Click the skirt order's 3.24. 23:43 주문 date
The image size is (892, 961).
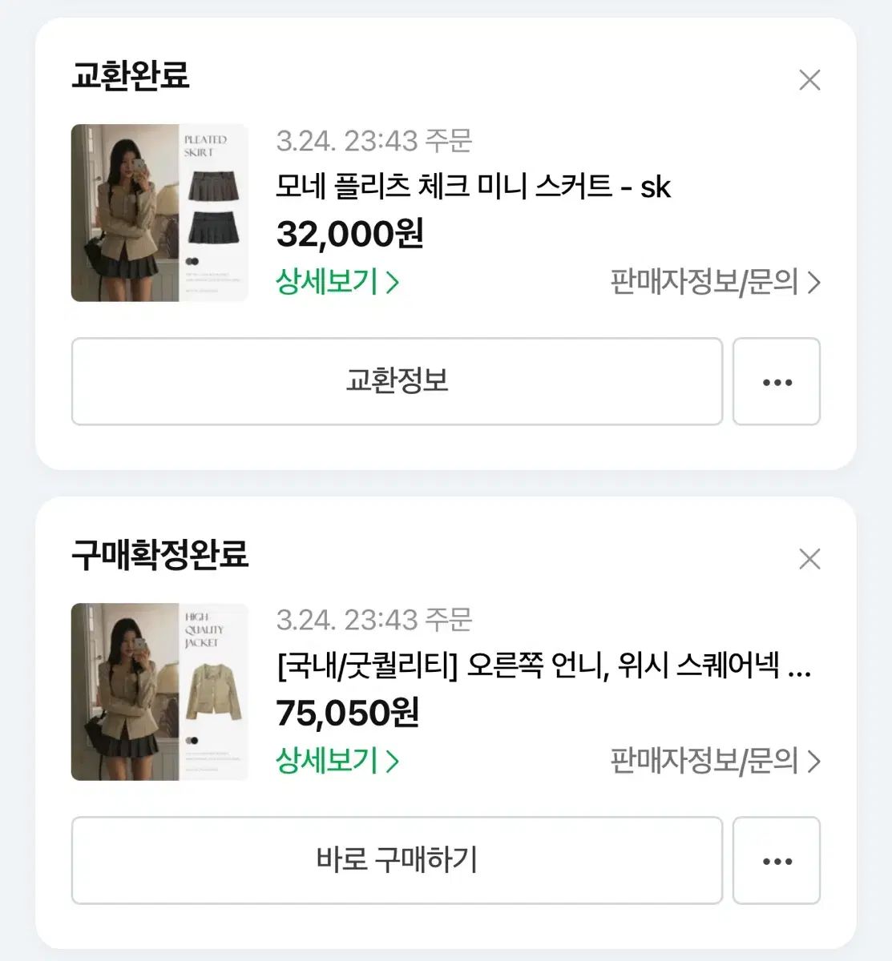click(374, 141)
